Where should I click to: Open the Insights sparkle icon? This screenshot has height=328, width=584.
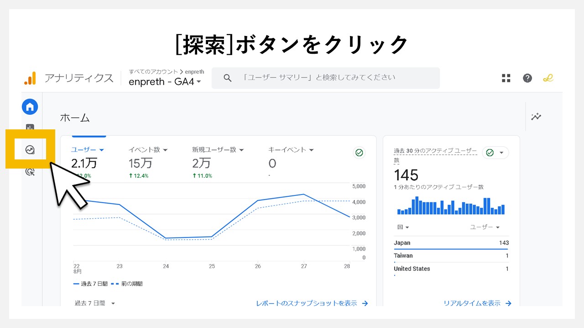(x=536, y=117)
